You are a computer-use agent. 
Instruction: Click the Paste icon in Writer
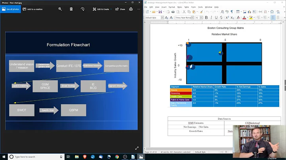tap(194, 12)
